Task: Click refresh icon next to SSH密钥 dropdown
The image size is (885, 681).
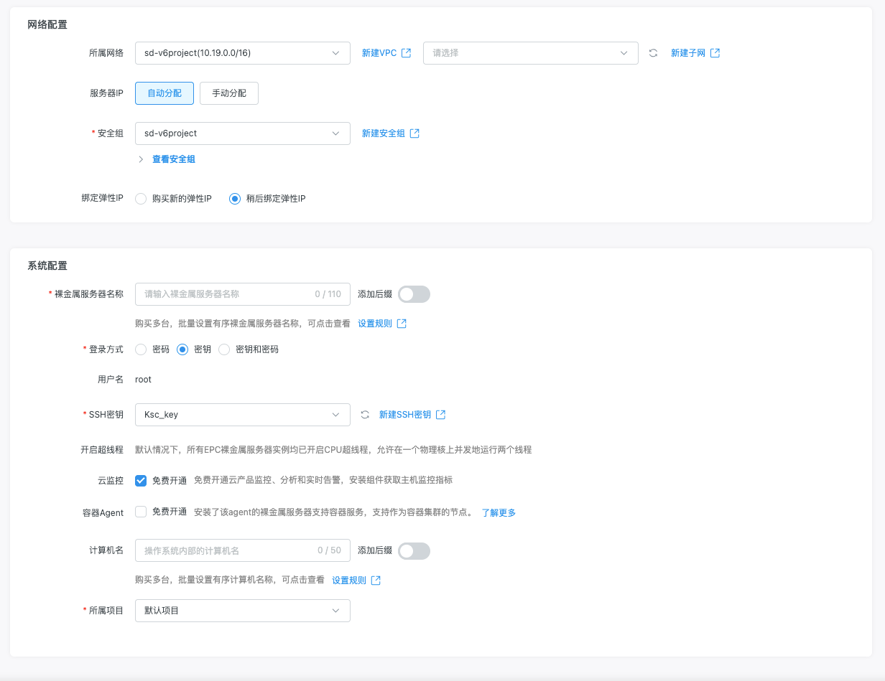Action: pos(365,415)
